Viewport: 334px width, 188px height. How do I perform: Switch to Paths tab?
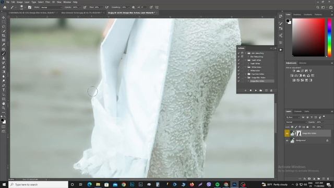pos(307,111)
